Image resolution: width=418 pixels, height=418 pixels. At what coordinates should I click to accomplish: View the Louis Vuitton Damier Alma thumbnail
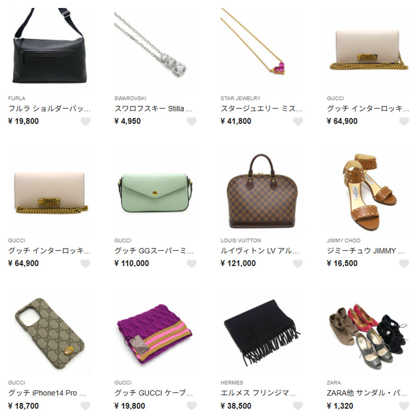(262, 192)
